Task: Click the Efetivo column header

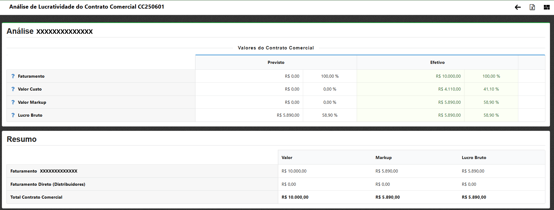Action: click(x=437, y=62)
